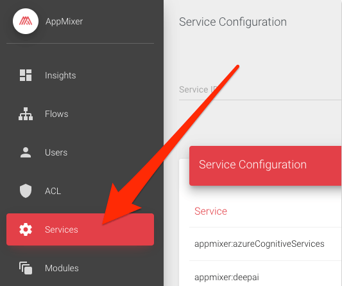This screenshot has height=286, width=342.
Task: Click the Services gear icon
Action: 26,229
